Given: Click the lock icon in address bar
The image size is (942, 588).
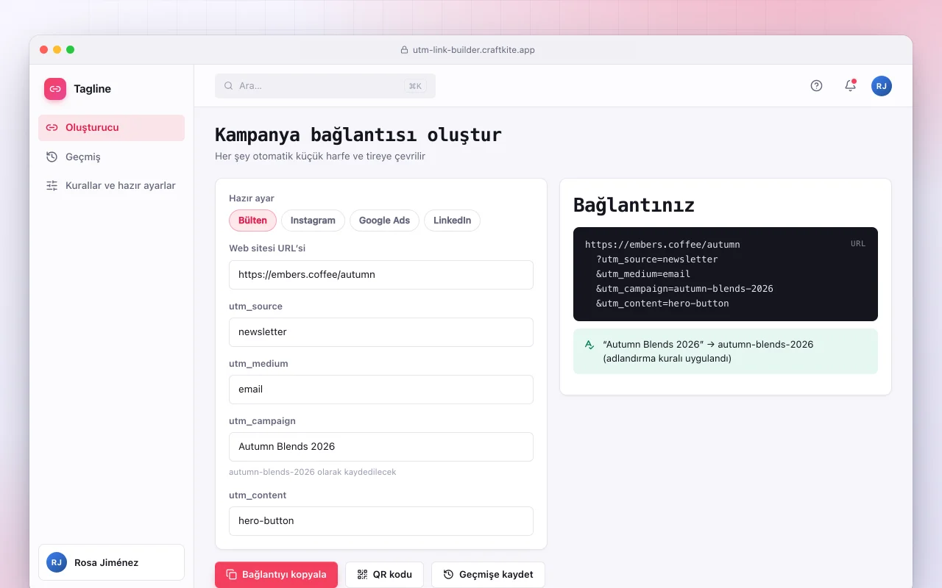Looking at the screenshot, I should tap(404, 50).
